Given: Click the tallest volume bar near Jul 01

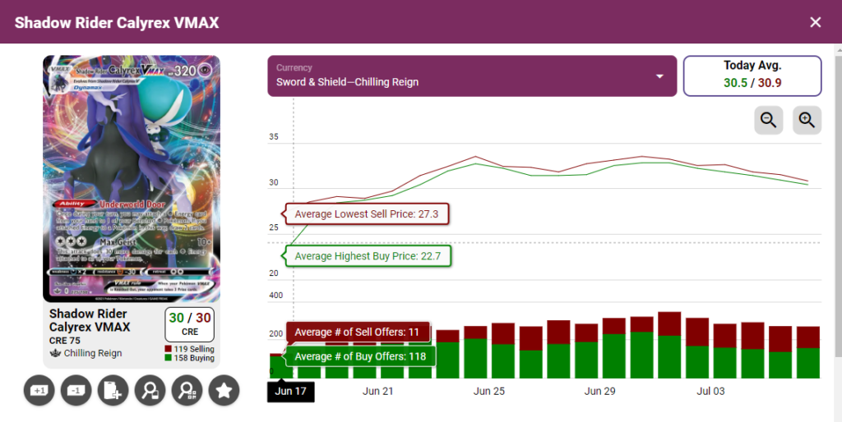Looking at the screenshot, I should tap(669, 345).
